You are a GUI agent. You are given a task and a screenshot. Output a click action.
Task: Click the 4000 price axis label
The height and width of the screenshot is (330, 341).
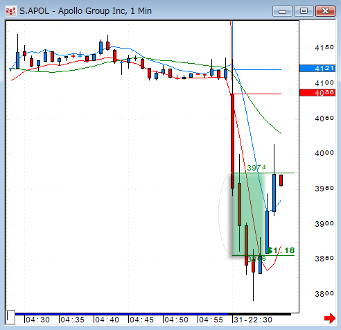coord(324,153)
